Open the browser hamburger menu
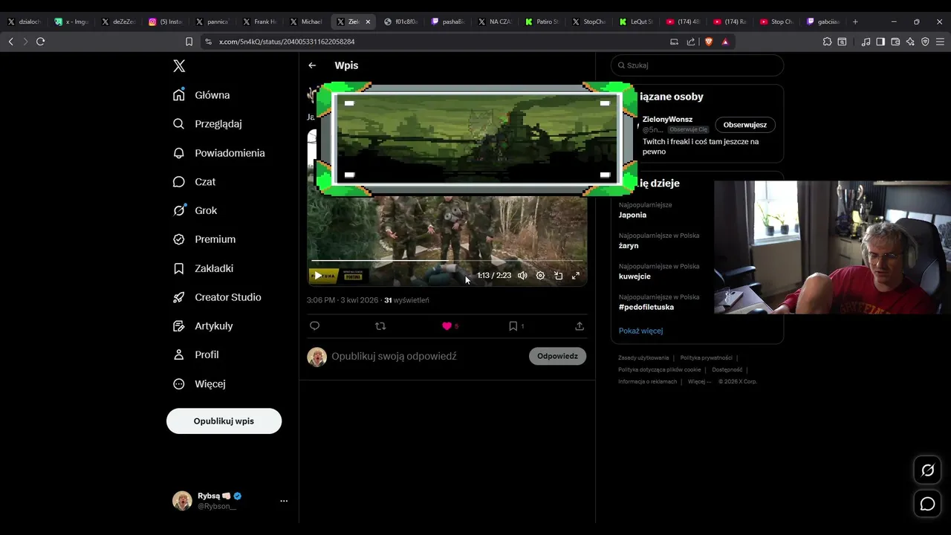951x535 pixels. [940, 42]
